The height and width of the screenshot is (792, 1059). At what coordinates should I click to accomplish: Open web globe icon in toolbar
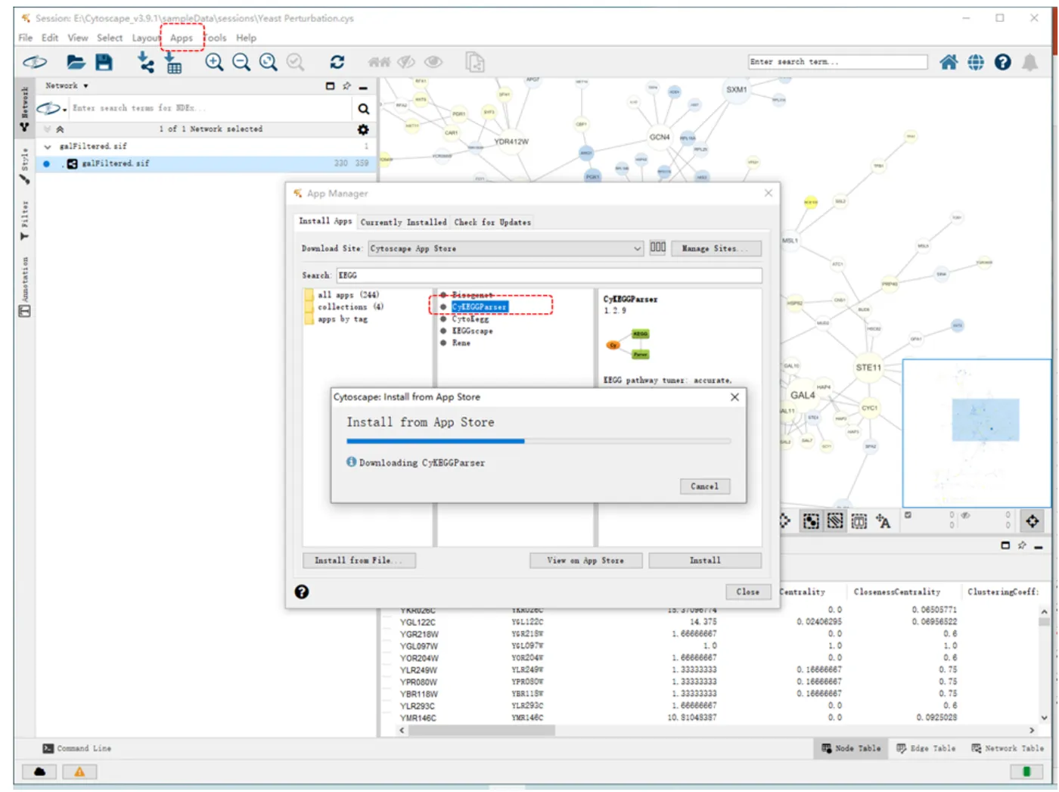[976, 62]
